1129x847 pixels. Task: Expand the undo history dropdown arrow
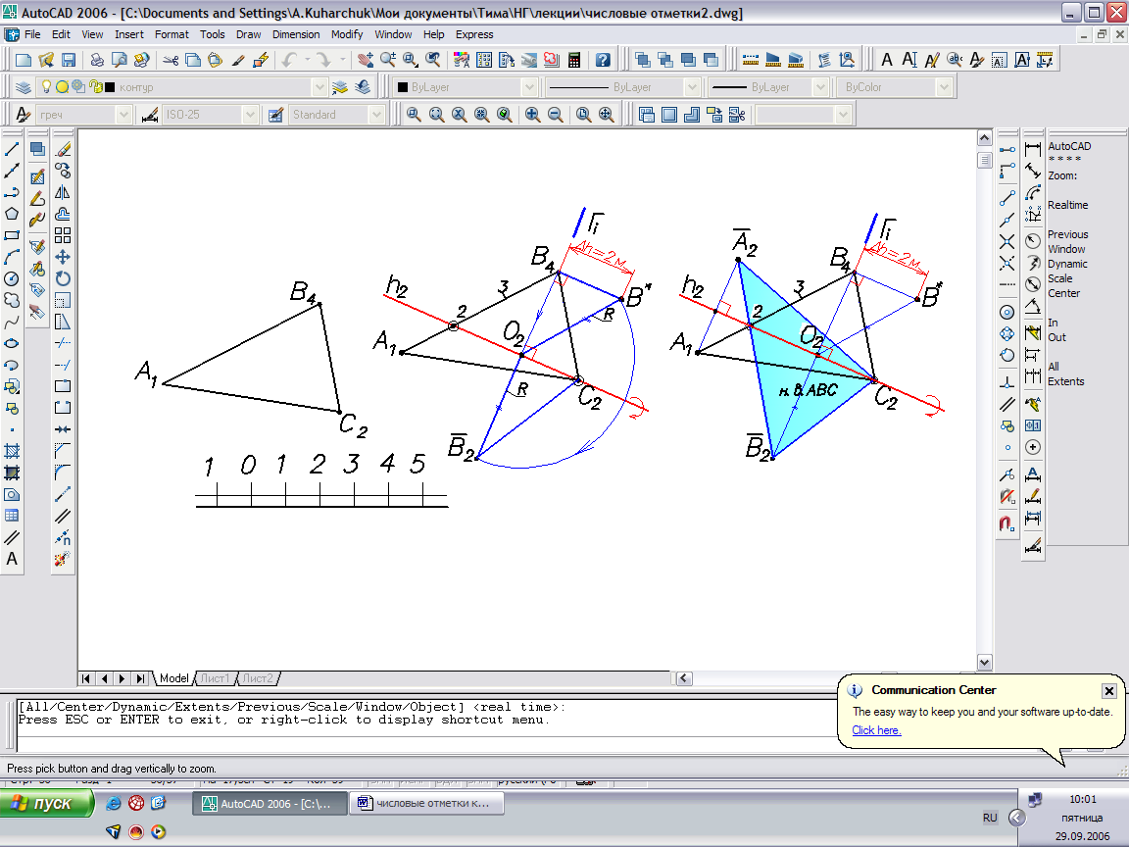click(x=308, y=60)
